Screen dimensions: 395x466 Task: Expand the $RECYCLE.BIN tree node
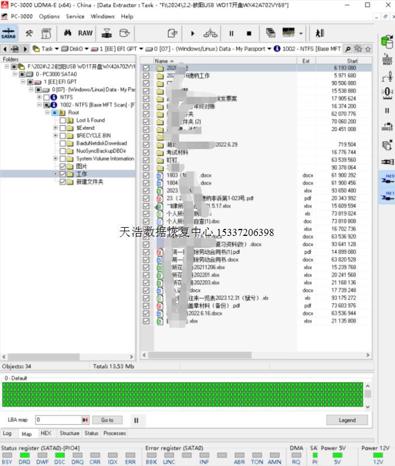(x=55, y=136)
